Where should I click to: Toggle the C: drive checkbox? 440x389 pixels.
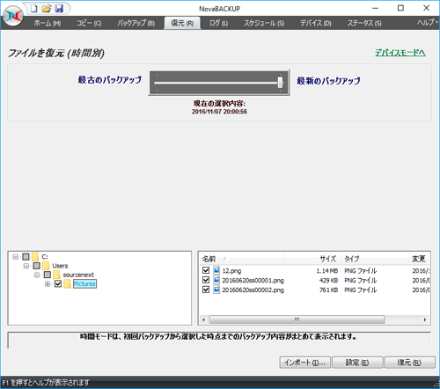pyautogui.click(x=26, y=257)
